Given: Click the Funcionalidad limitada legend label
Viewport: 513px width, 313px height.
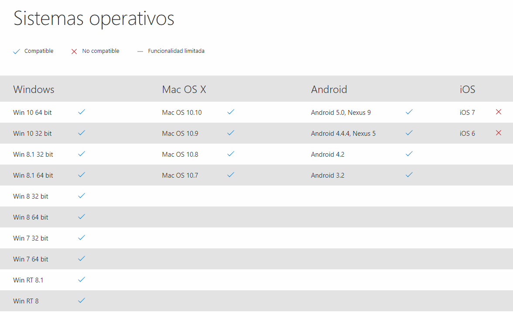Looking at the screenshot, I should point(176,51).
